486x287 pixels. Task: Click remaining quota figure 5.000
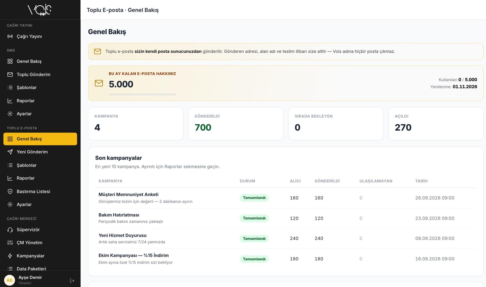(x=121, y=84)
